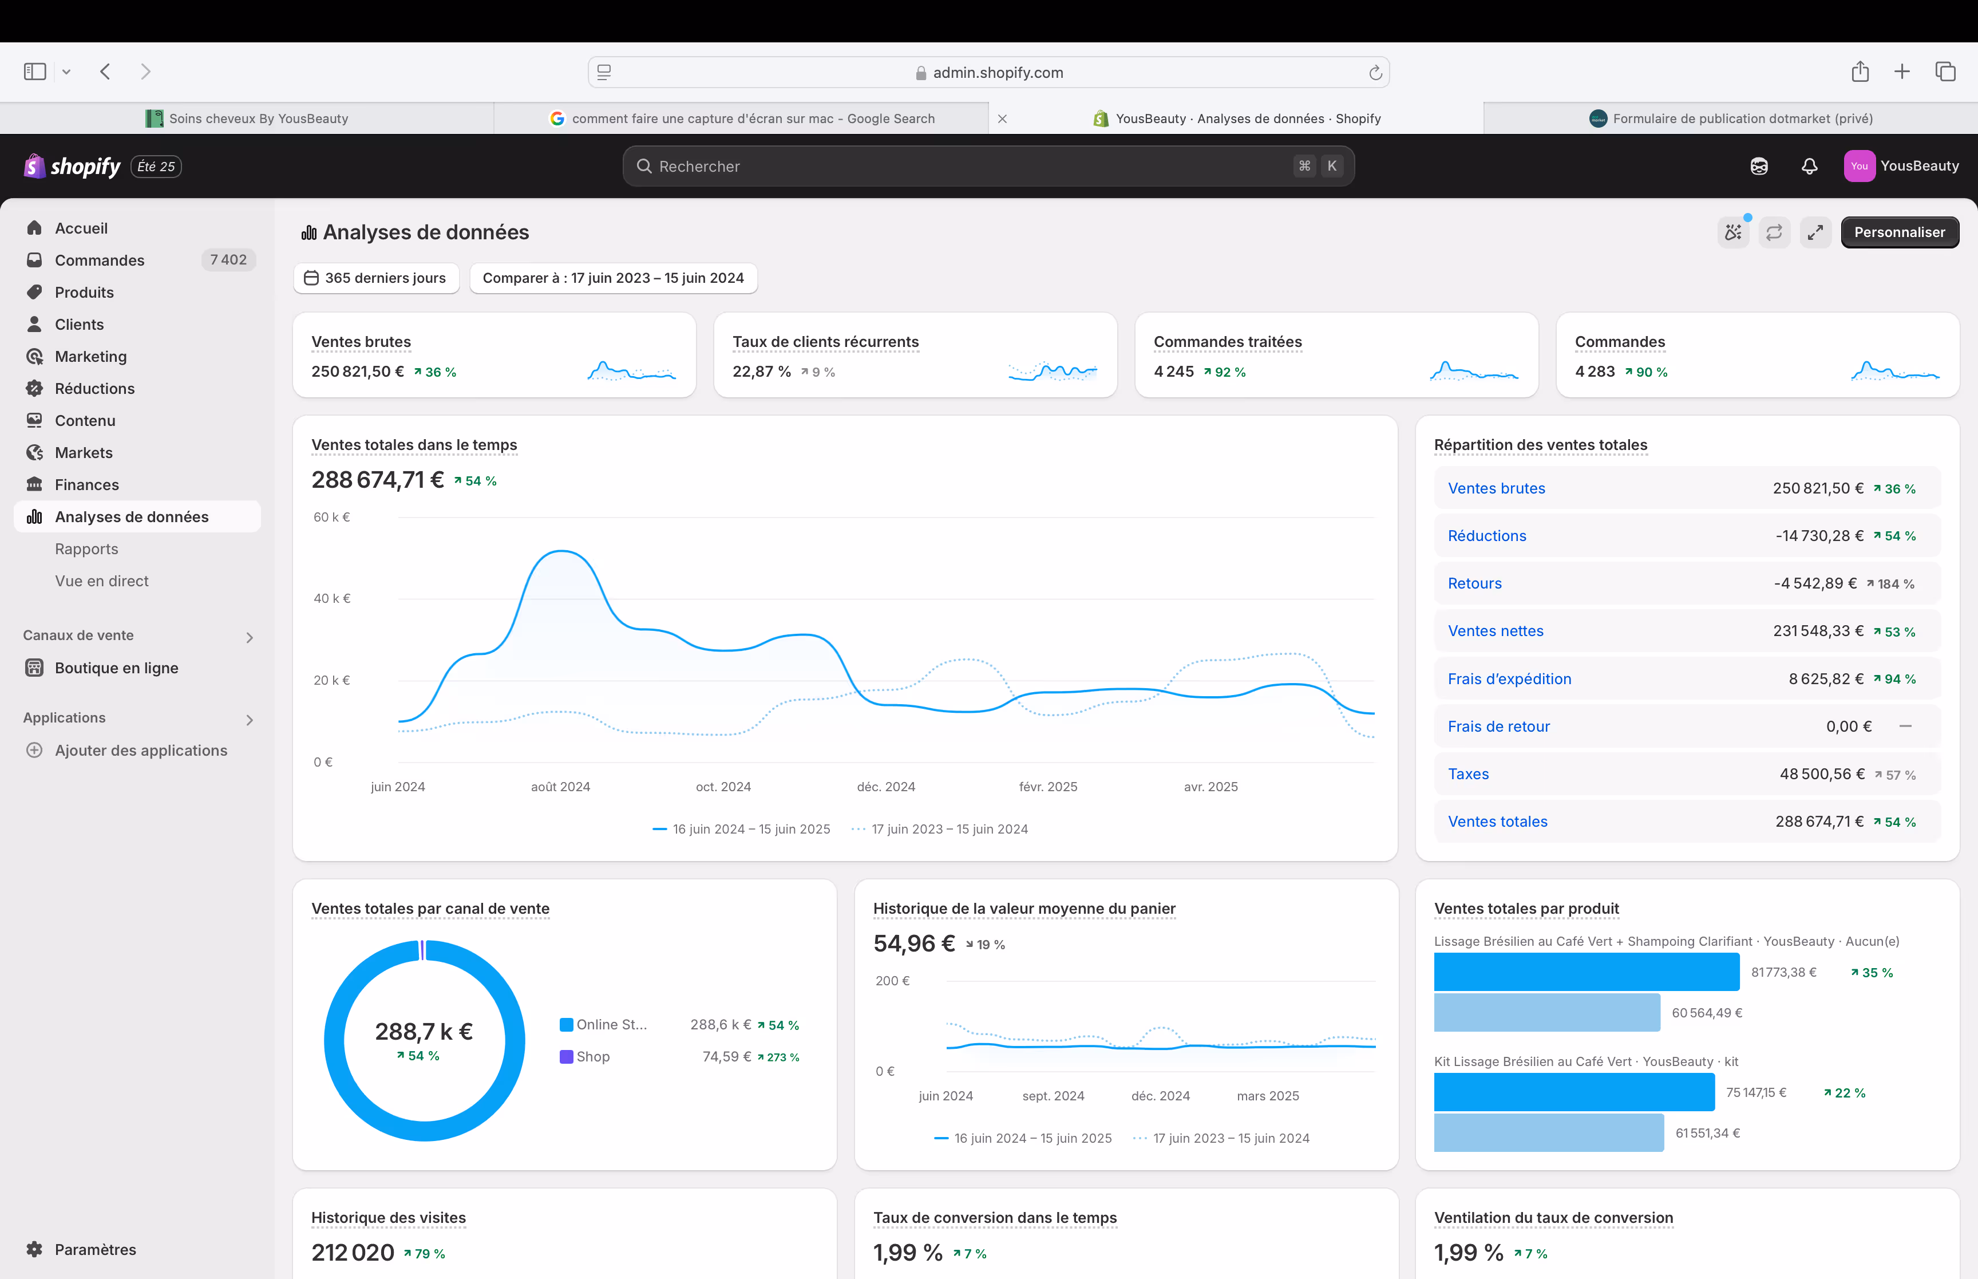This screenshot has height=1279, width=1978.
Task: Click the Online Store blue legend swatch
Action: (566, 1025)
